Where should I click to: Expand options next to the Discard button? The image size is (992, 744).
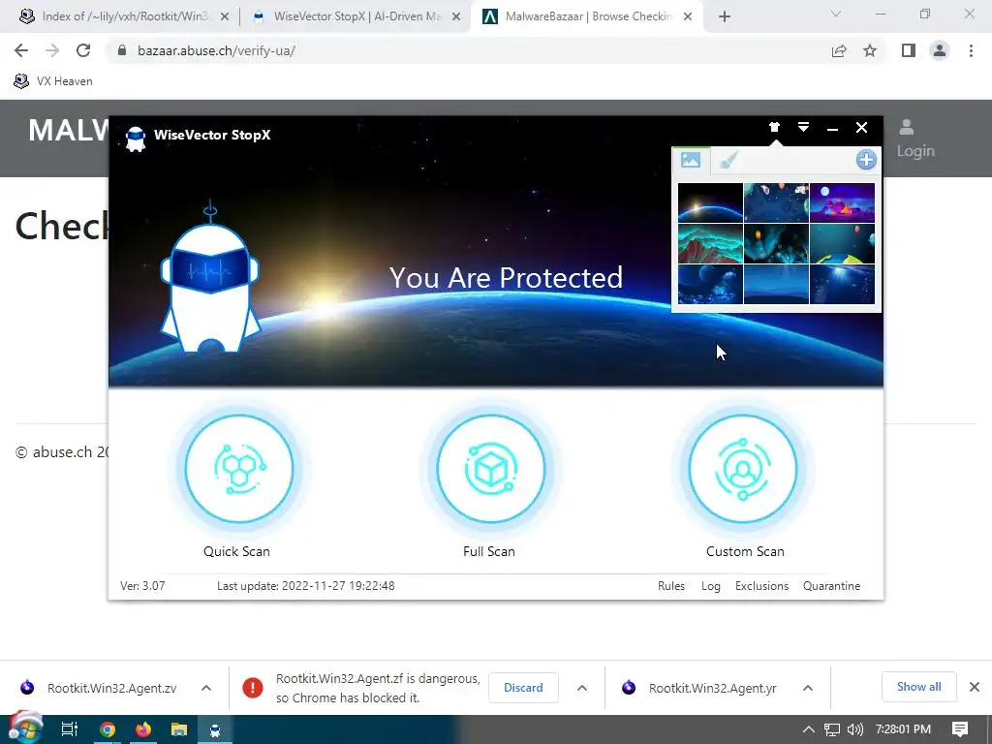(x=582, y=688)
